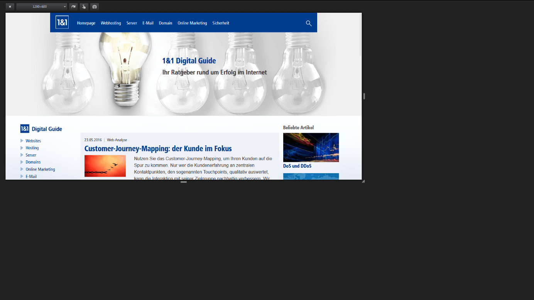This screenshot has width=534, height=300.
Task: Open E-Mail in top navigation
Action: click(148, 23)
